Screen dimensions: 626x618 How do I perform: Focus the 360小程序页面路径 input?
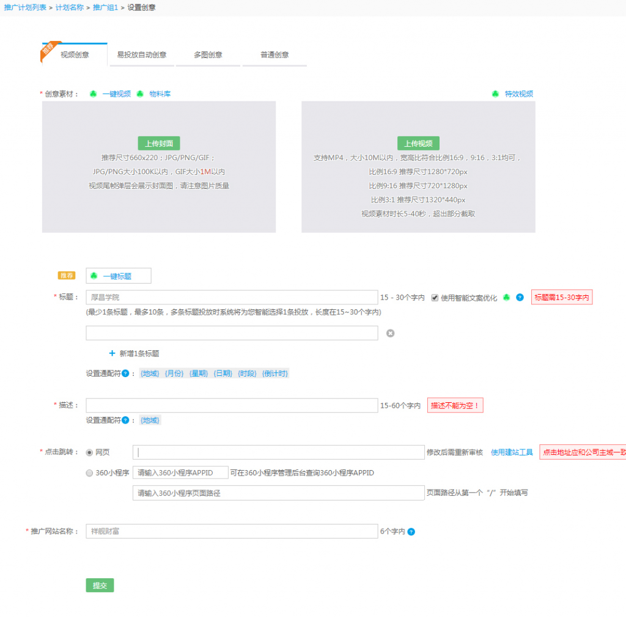pos(279,493)
